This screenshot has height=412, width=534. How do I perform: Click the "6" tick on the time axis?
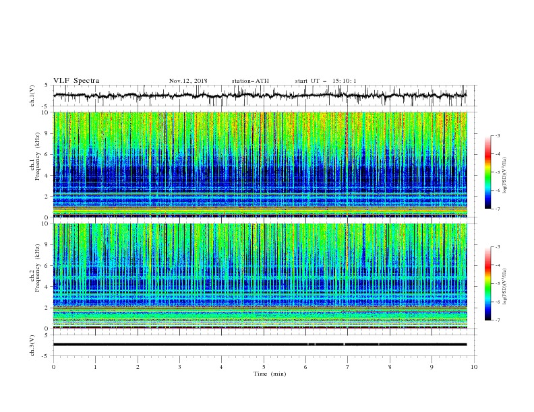pyautogui.click(x=305, y=367)
